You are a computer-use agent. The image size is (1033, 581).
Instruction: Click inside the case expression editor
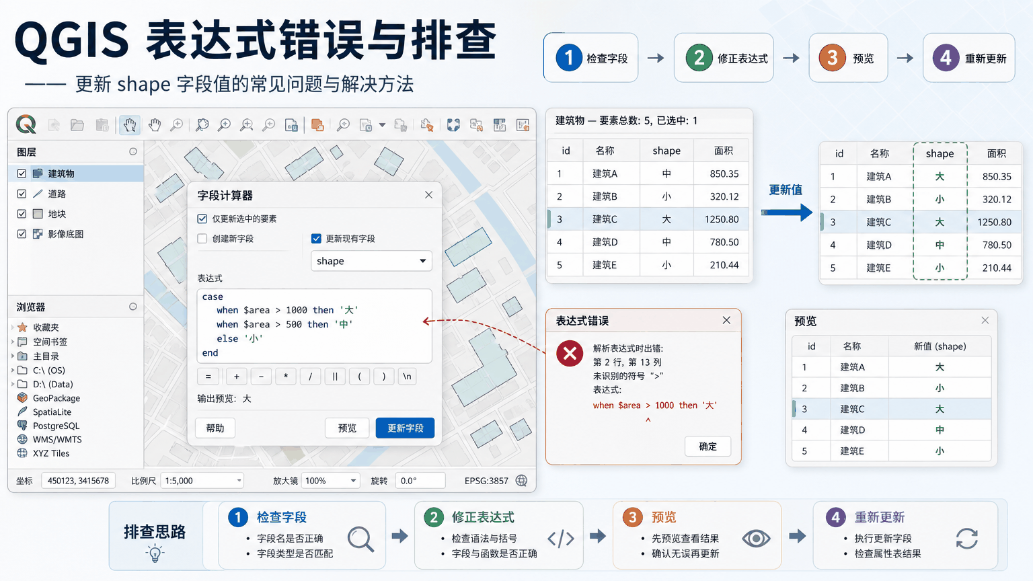(x=314, y=325)
